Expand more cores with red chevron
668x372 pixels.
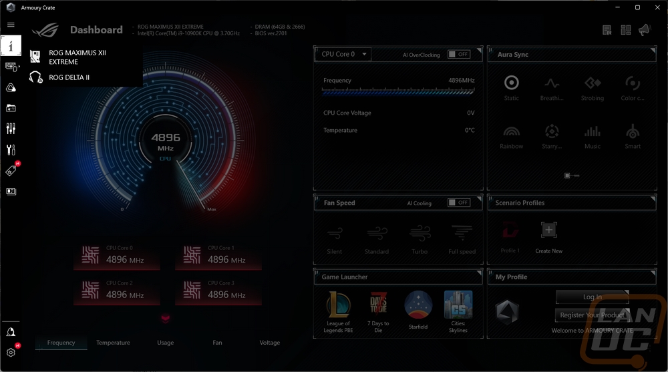[165, 319]
